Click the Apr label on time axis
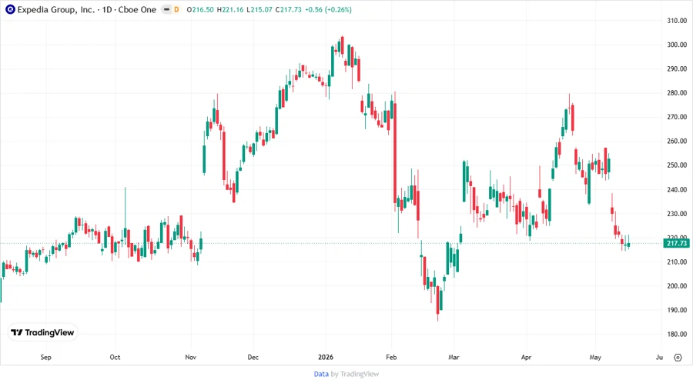 526,357
